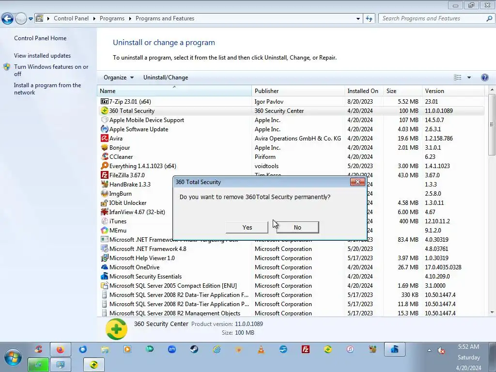Open the change view icon in toolbar

coord(457,77)
